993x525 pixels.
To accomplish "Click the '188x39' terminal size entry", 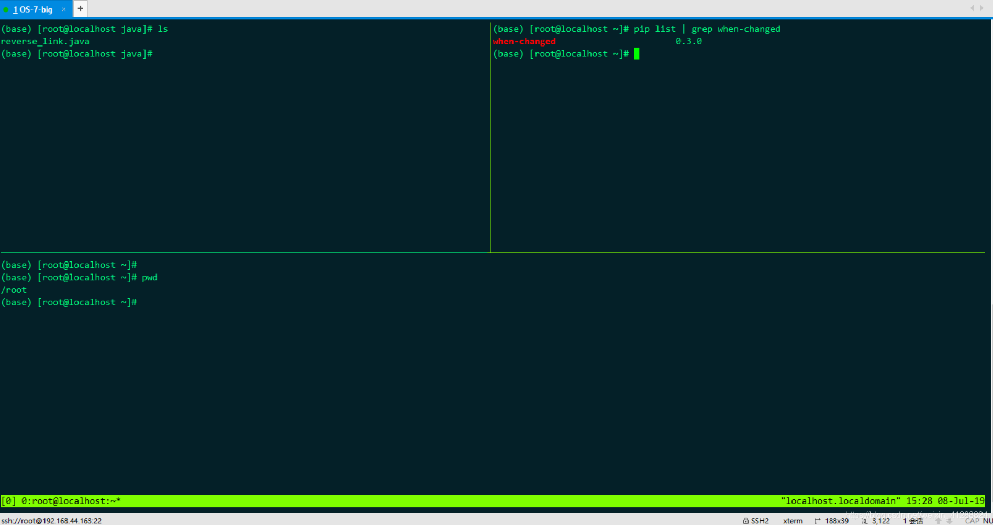I will click(836, 521).
